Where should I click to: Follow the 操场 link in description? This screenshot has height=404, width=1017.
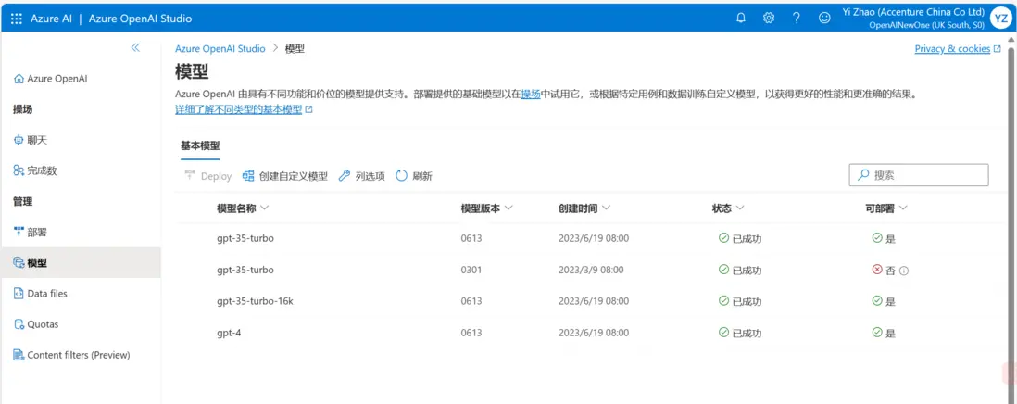tap(531, 94)
